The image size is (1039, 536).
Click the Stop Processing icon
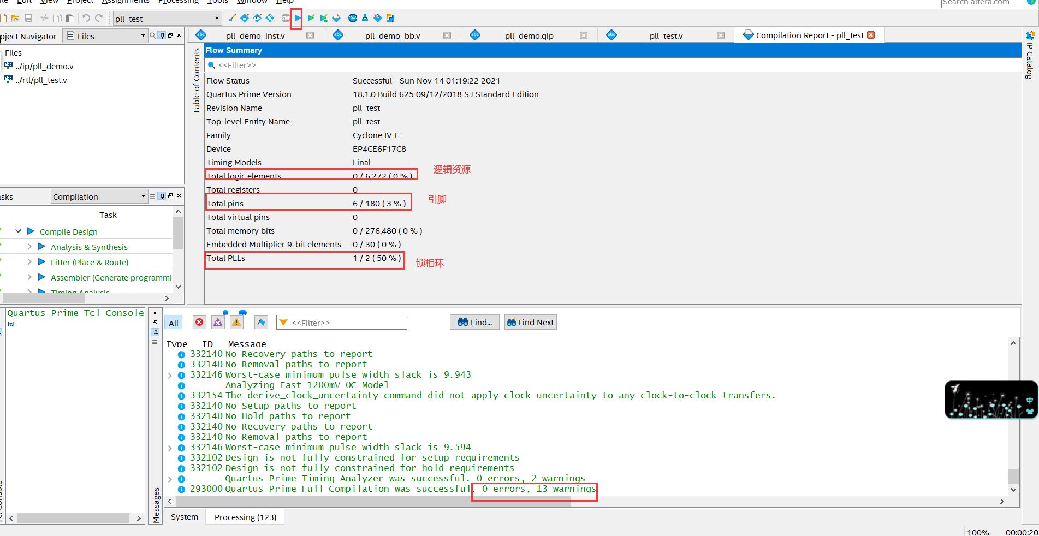pyautogui.click(x=286, y=18)
